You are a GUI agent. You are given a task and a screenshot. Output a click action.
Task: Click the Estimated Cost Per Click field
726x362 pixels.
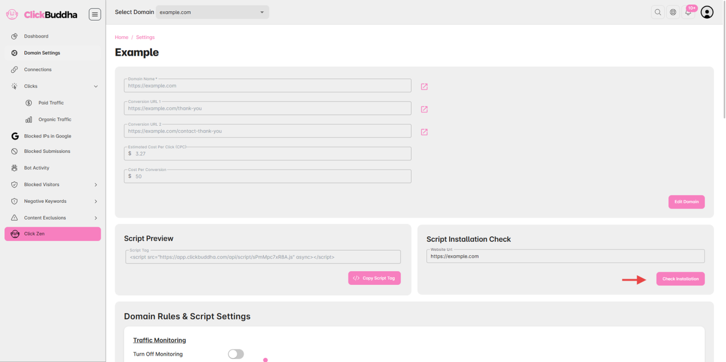point(268,154)
